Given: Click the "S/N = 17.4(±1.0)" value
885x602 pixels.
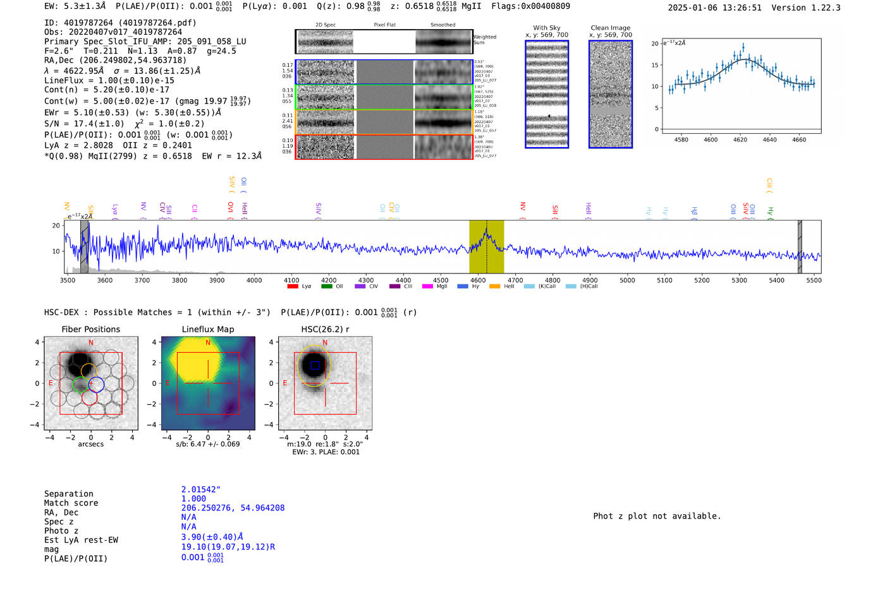Looking at the screenshot, I should (x=84, y=124).
